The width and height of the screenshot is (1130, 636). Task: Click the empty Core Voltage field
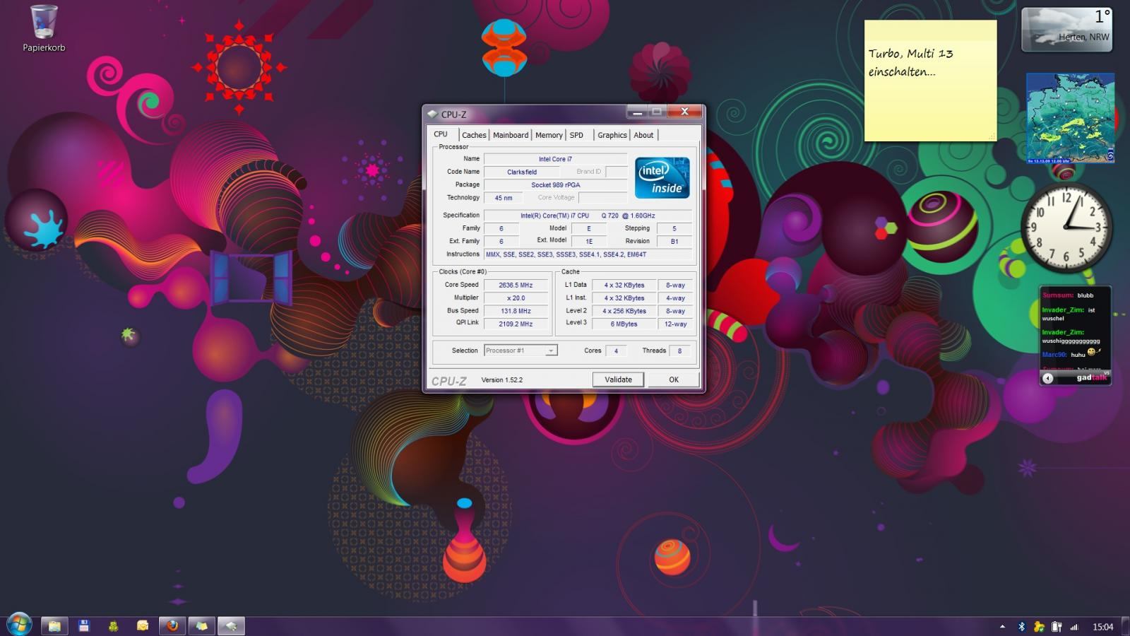[x=602, y=198]
